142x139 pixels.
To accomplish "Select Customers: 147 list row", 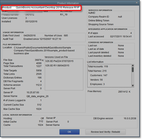I will tap(99, 75).
